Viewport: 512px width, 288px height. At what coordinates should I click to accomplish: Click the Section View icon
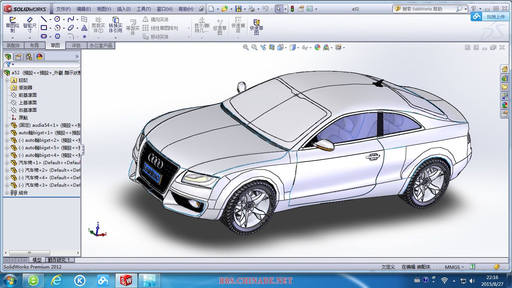(x=272, y=47)
